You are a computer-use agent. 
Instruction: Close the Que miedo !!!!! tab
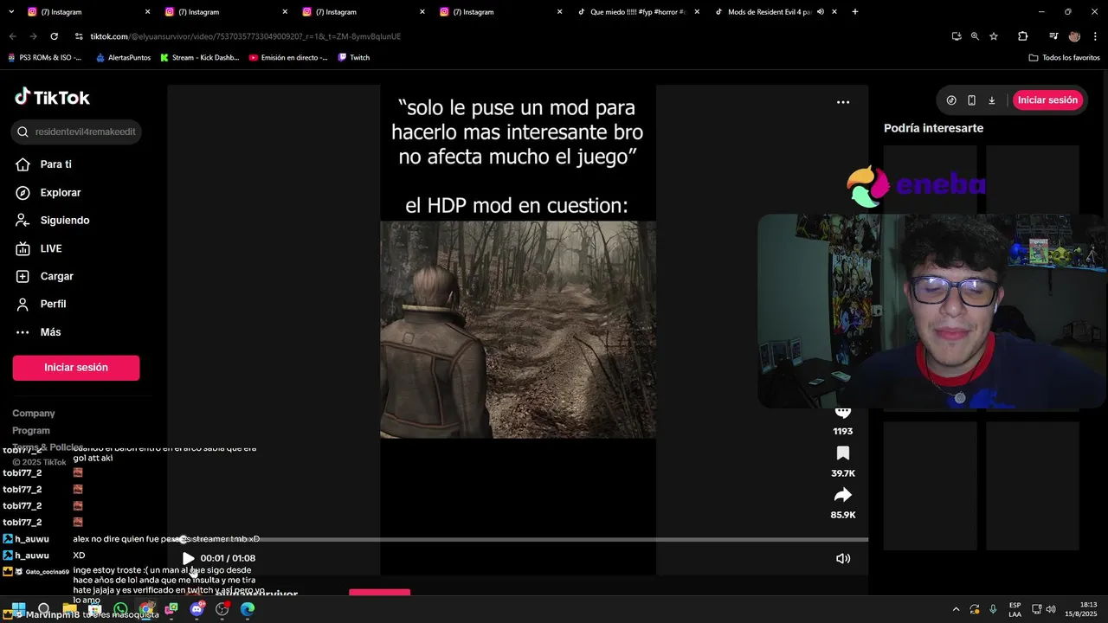697,12
